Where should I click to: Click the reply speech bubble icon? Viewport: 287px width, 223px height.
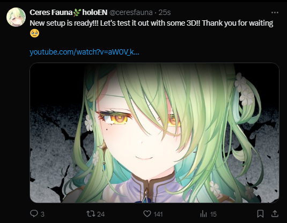point(34,213)
